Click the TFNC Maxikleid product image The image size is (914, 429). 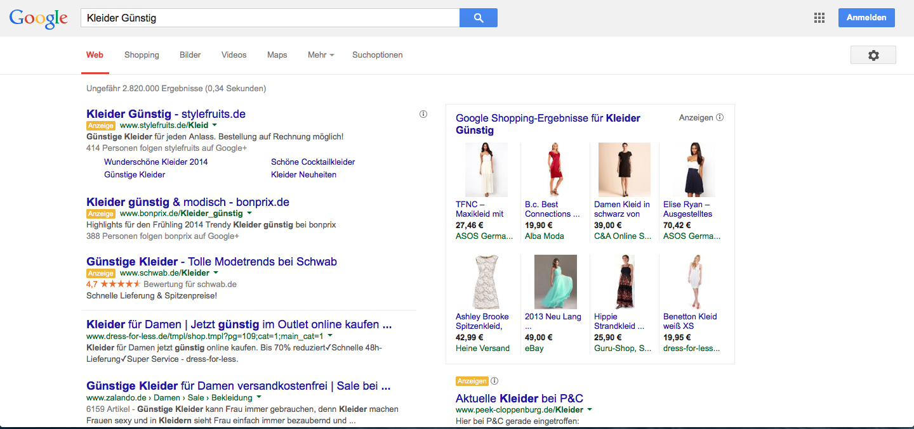(486, 170)
